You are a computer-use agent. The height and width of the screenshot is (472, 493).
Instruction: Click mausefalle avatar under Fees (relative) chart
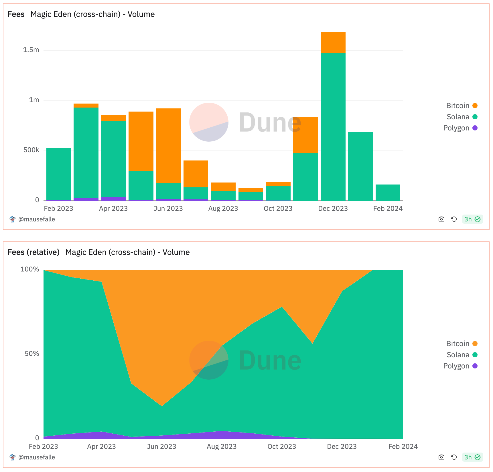click(x=12, y=457)
